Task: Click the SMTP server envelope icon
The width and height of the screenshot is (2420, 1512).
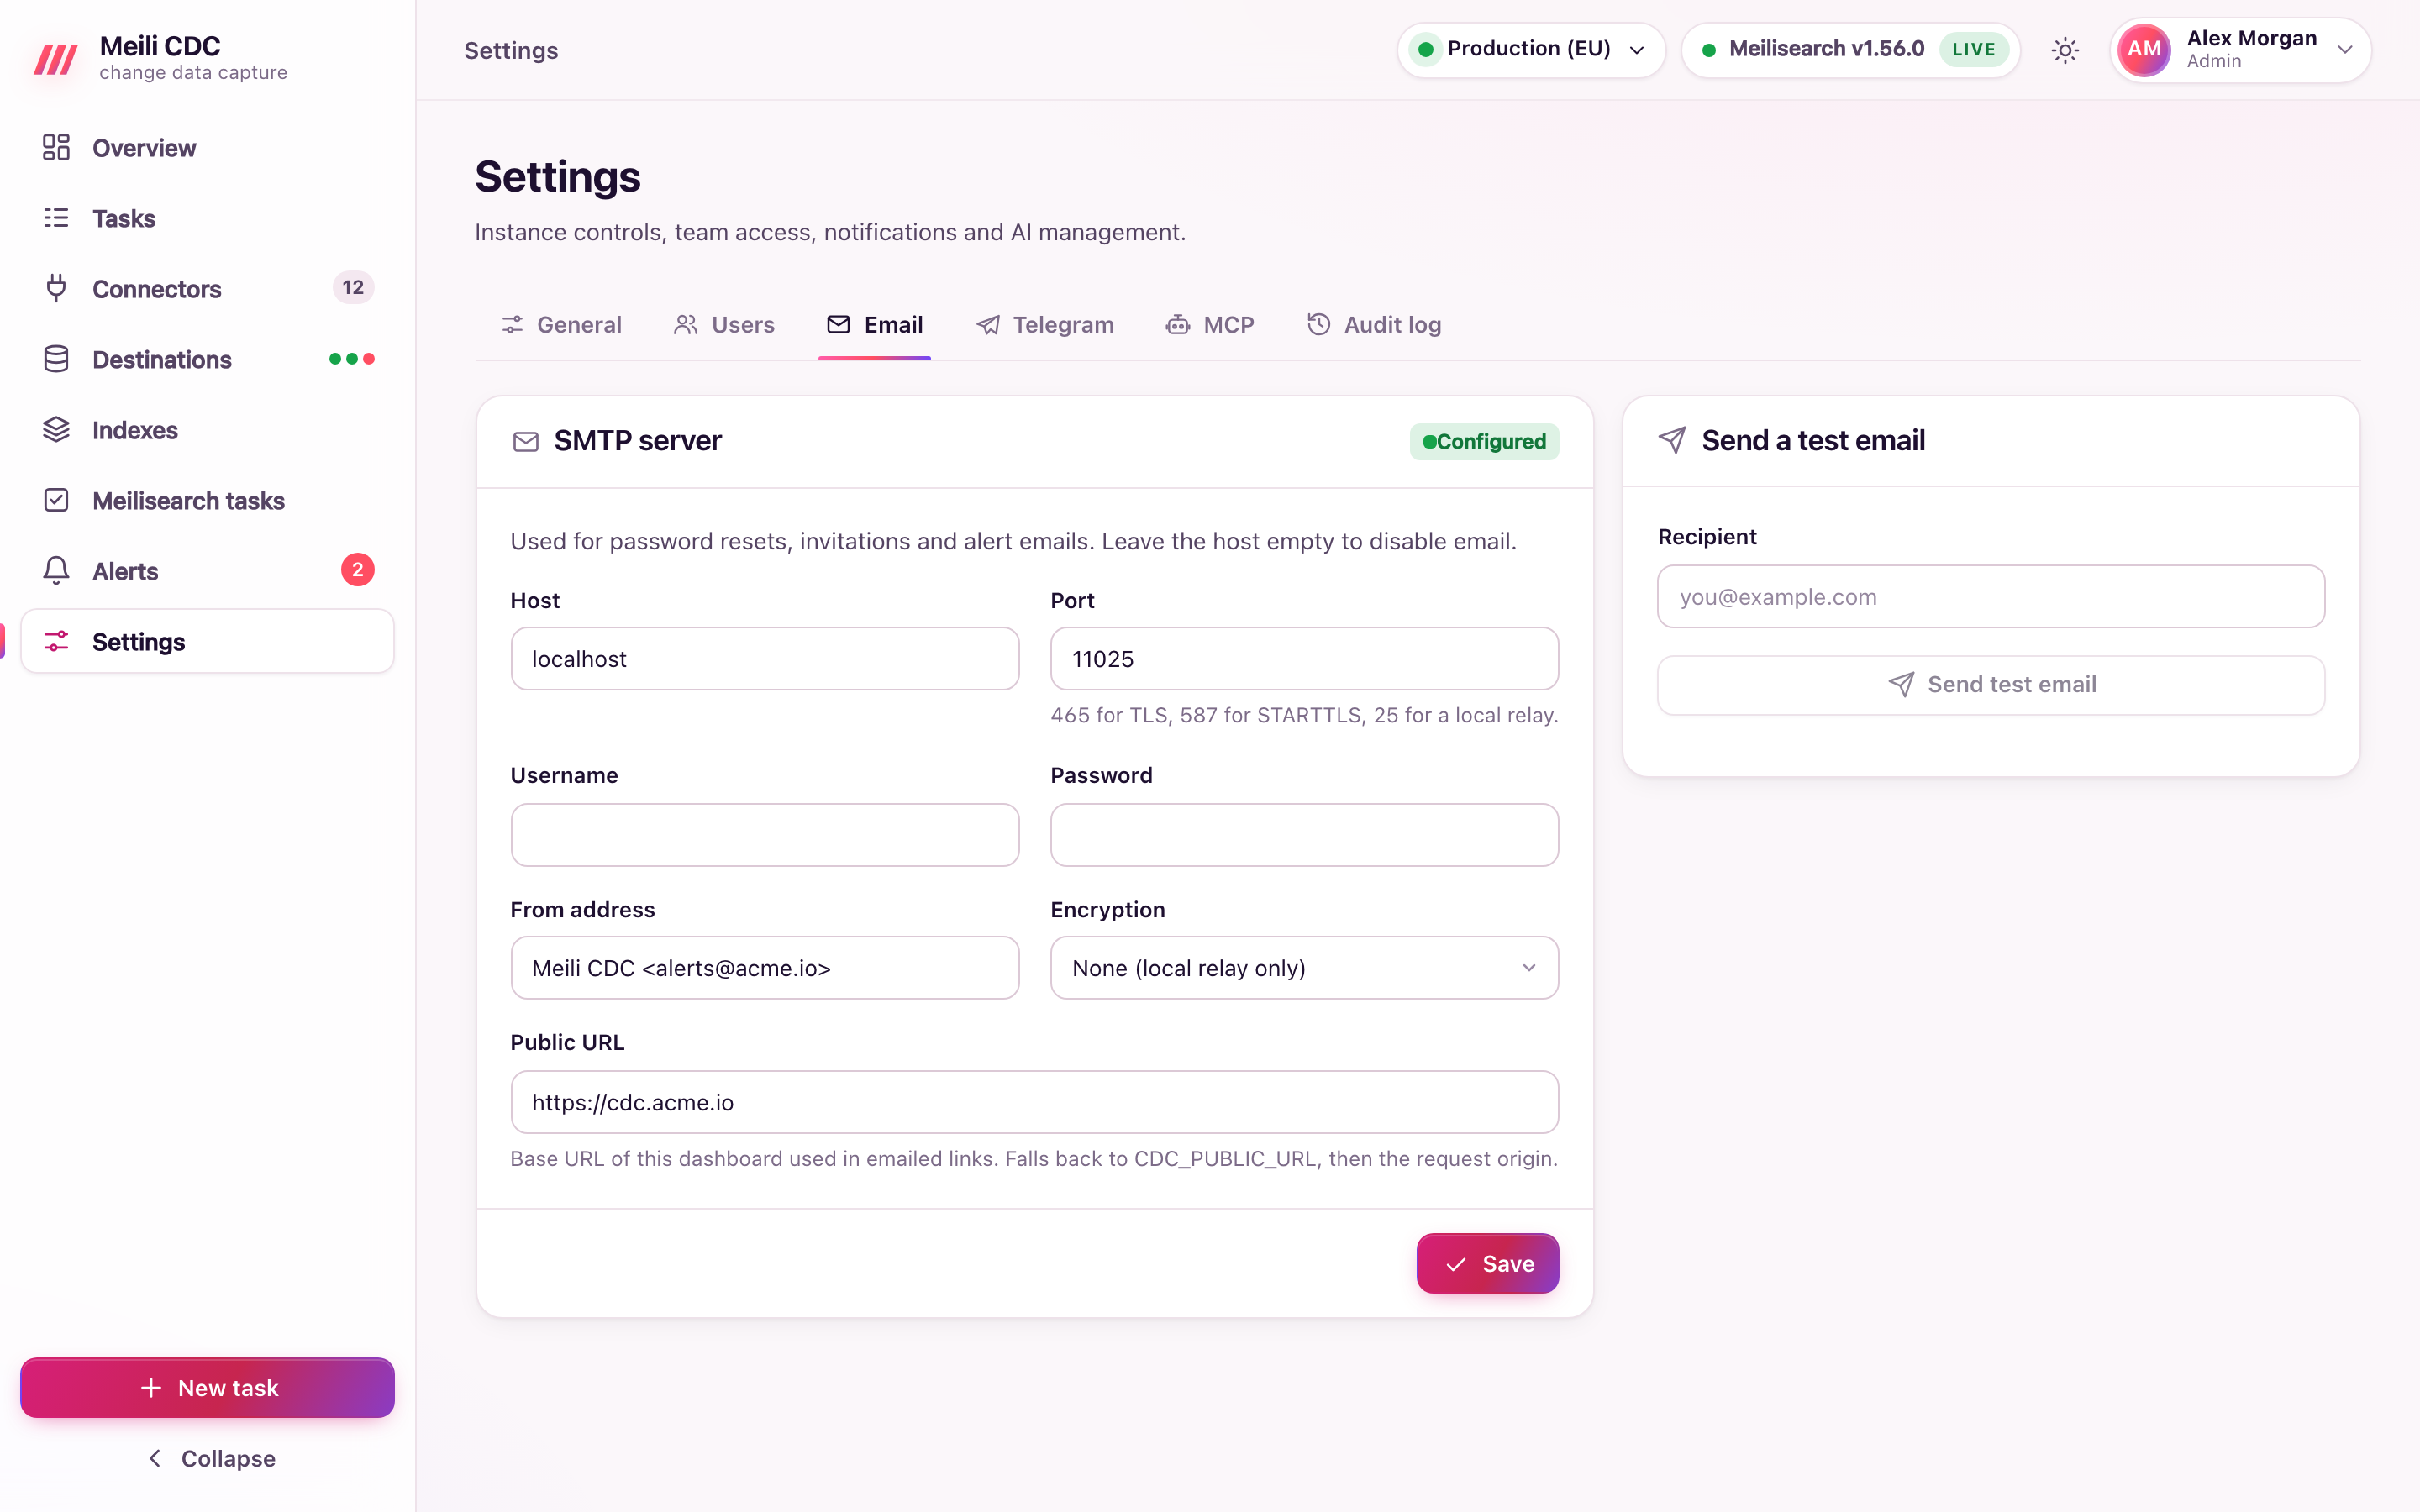Action: (x=526, y=441)
